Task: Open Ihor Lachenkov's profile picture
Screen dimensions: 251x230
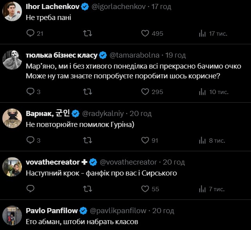Action: coord(12,11)
